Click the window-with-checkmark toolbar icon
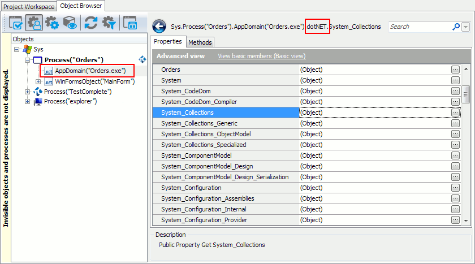475x264 pixels. [15, 23]
